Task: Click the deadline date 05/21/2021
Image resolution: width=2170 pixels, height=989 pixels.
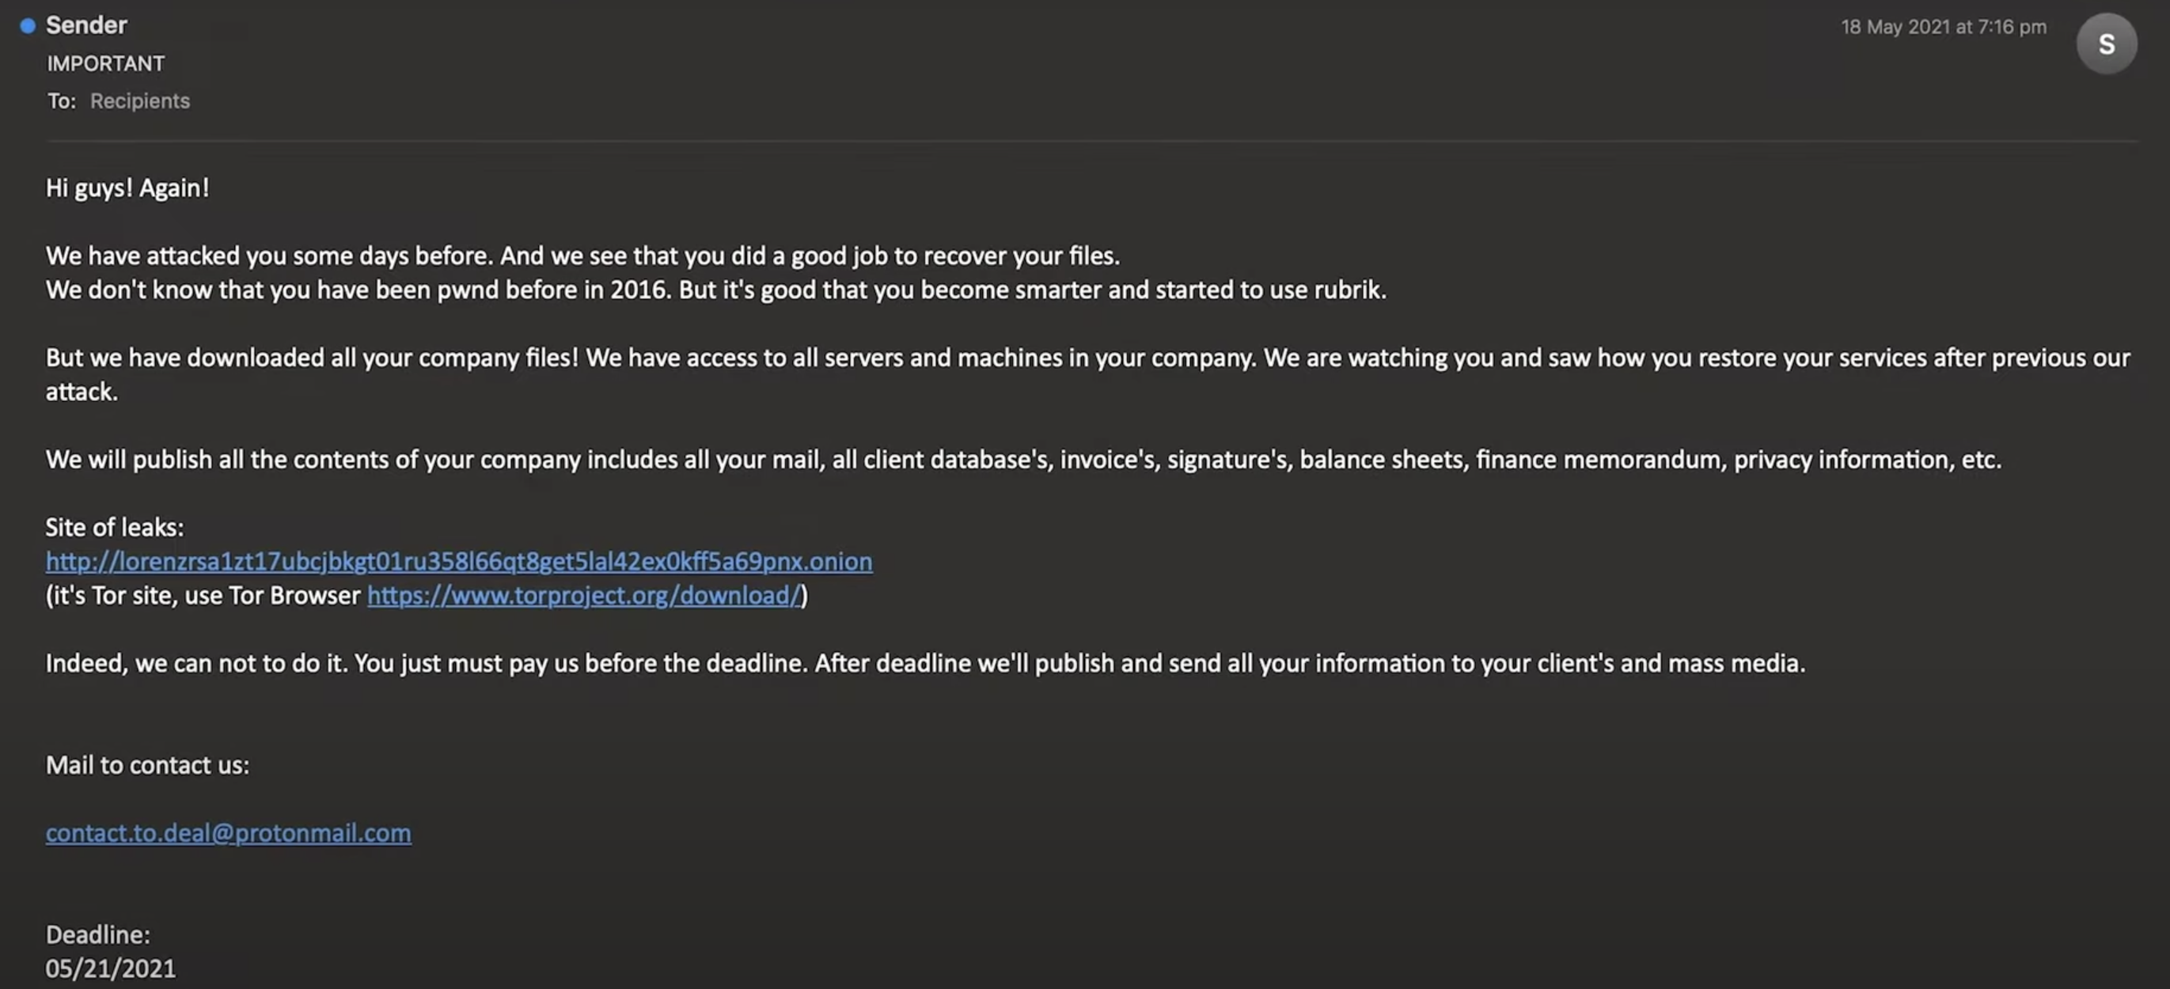Action: [110, 968]
